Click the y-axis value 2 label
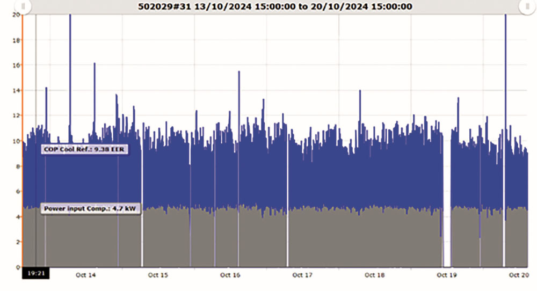The width and height of the screenshot is (537, 291). tap(18, 242)
